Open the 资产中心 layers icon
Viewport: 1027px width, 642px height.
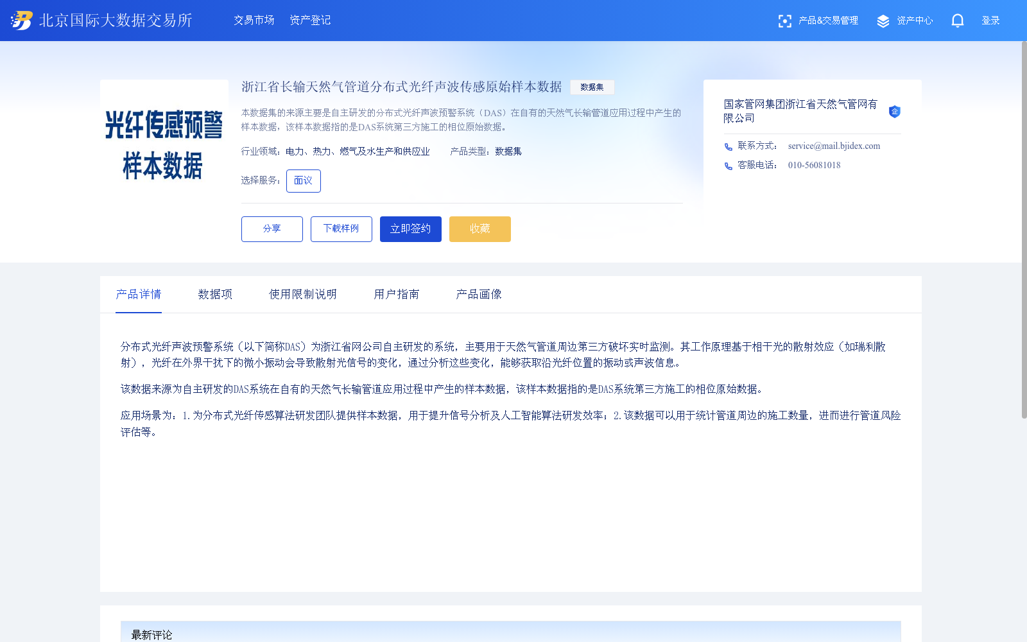883,21
